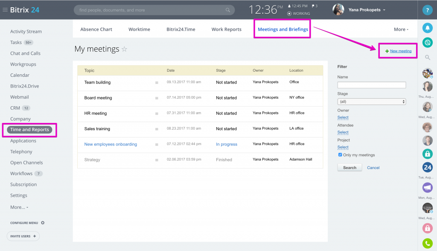The height and width of the screenshot is (251, 437).
Task: Open Telephony in sidebar
Action: 21,152
